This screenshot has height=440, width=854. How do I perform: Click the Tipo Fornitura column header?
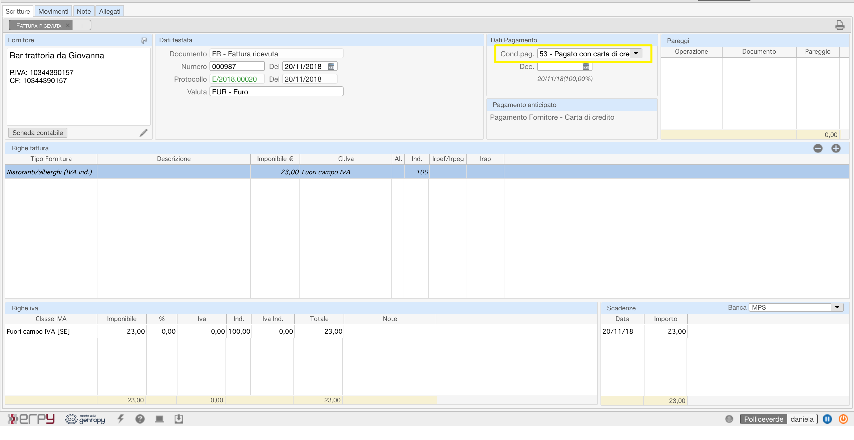tap(51, 159)
